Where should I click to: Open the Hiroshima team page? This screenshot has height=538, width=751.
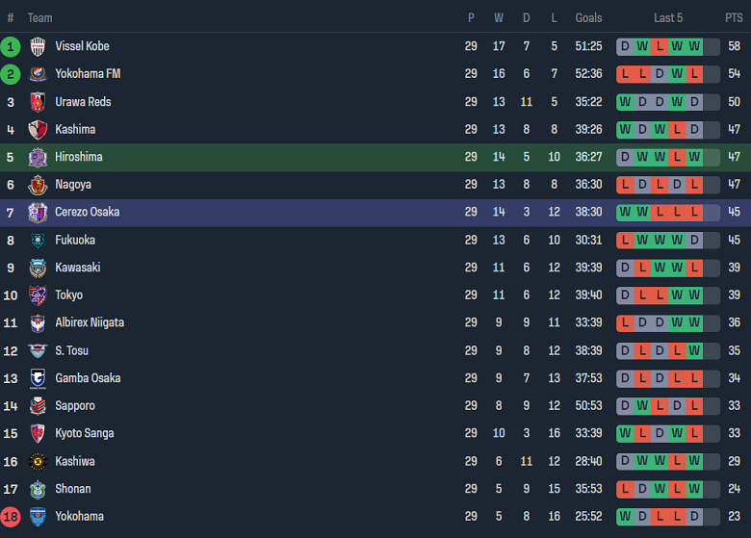[x=78, y=157]
